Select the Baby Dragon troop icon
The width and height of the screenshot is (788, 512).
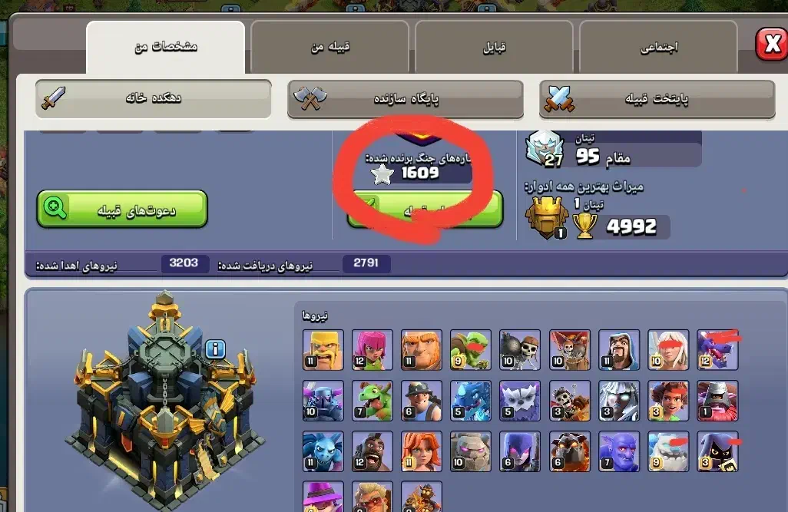[x=372, y=401]
